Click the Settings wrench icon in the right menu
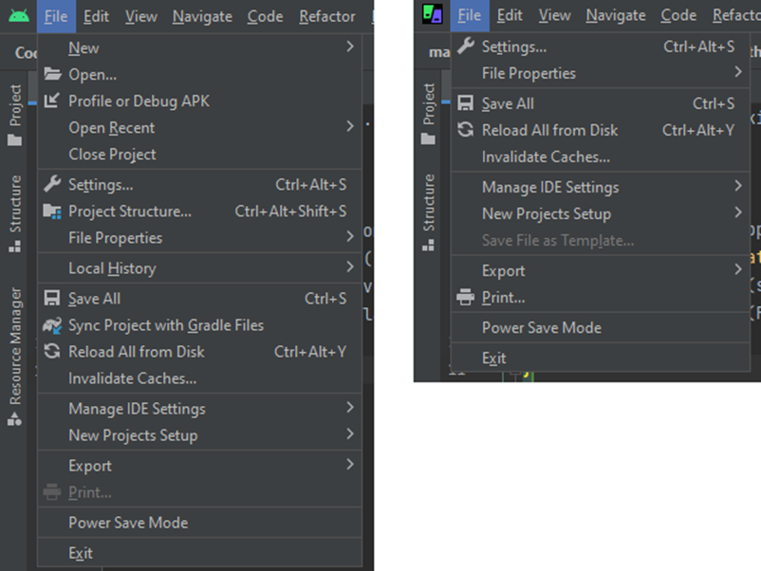 (x=465, y=46)
